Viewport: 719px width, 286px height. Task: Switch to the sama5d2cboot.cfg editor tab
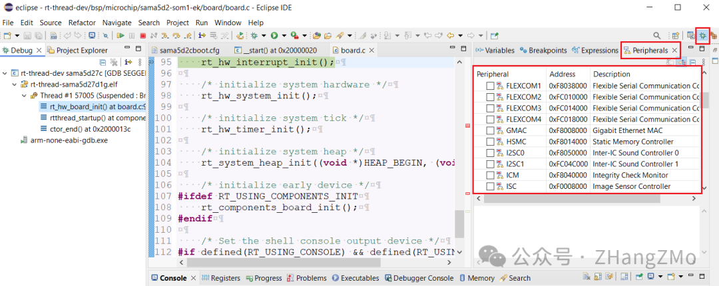click(185, 51)
